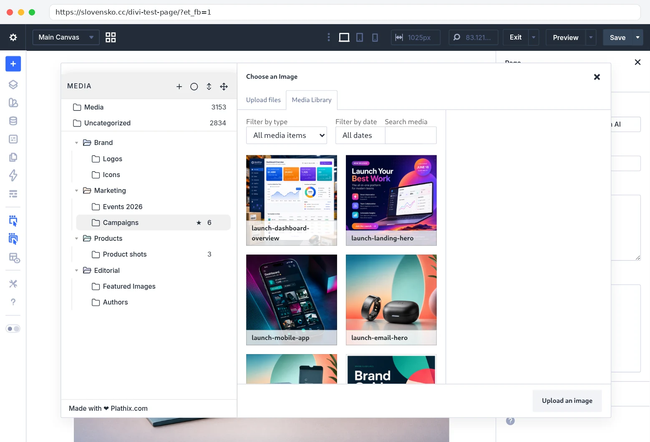Image resolution: width=650 pixels, height=442 pixels.
Task: Open the Featured Images folder
Action: [x=154, y=286]
